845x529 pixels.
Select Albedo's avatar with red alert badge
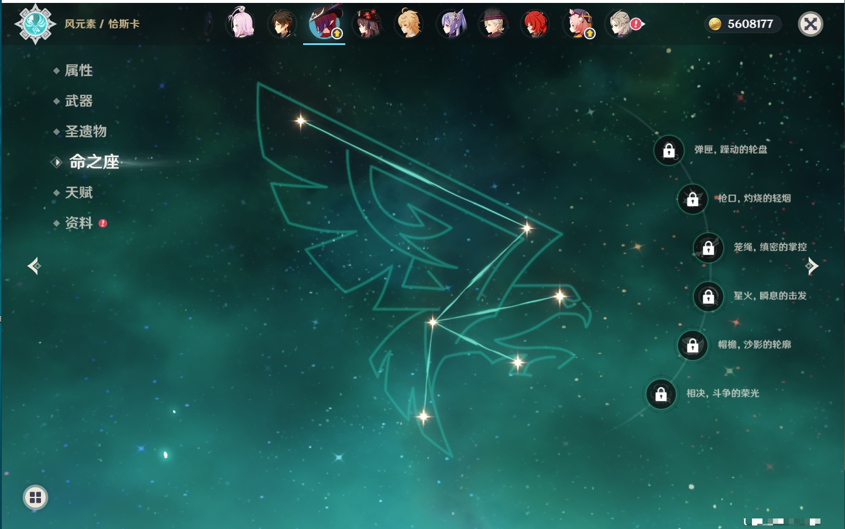click(621, 25)
